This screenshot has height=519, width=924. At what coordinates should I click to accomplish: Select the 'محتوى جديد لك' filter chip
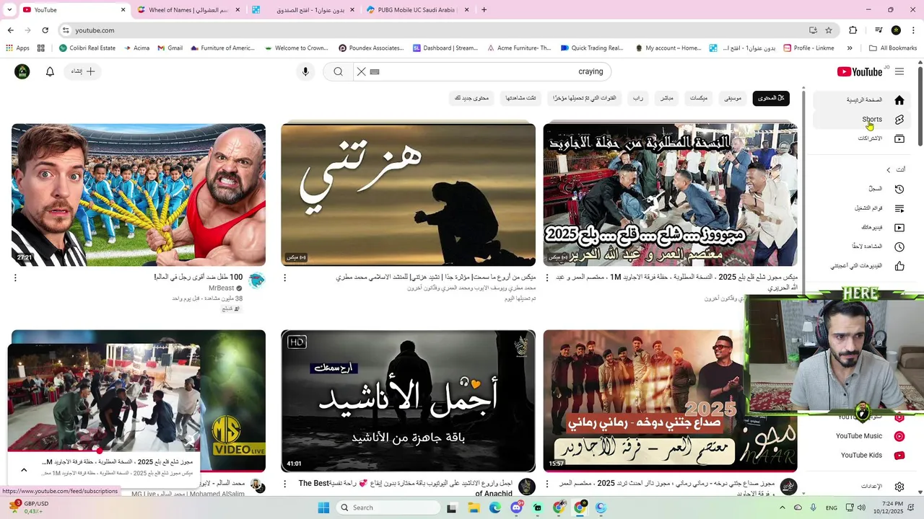point(471,98)
